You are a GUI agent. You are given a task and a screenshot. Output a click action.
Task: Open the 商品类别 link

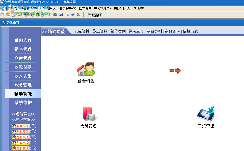click(x=154, y=31)
